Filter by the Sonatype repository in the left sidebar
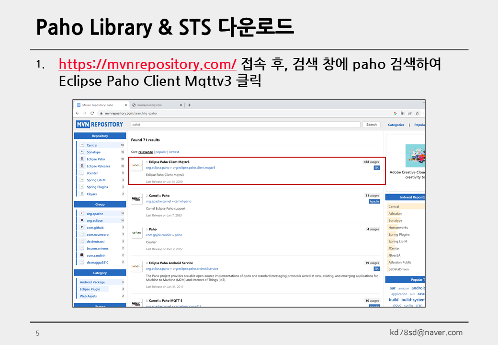Image resolution: width=498 pixels, height=345 pixels. [x=93, y=152]
